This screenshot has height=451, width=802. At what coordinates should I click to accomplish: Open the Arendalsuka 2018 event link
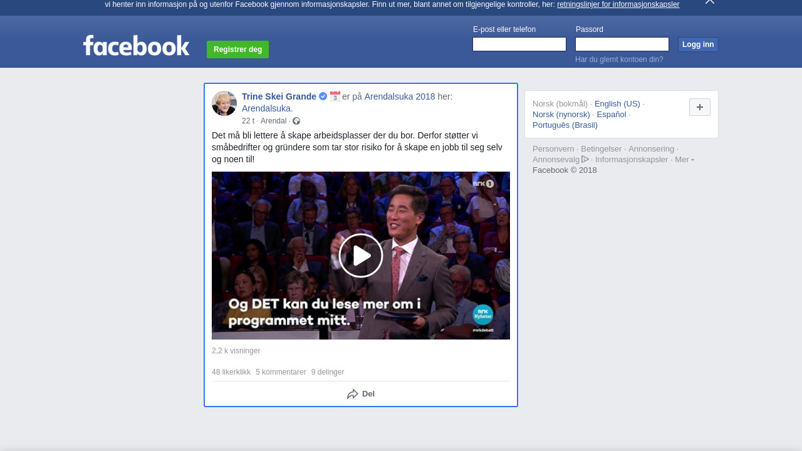click(400, 96)
